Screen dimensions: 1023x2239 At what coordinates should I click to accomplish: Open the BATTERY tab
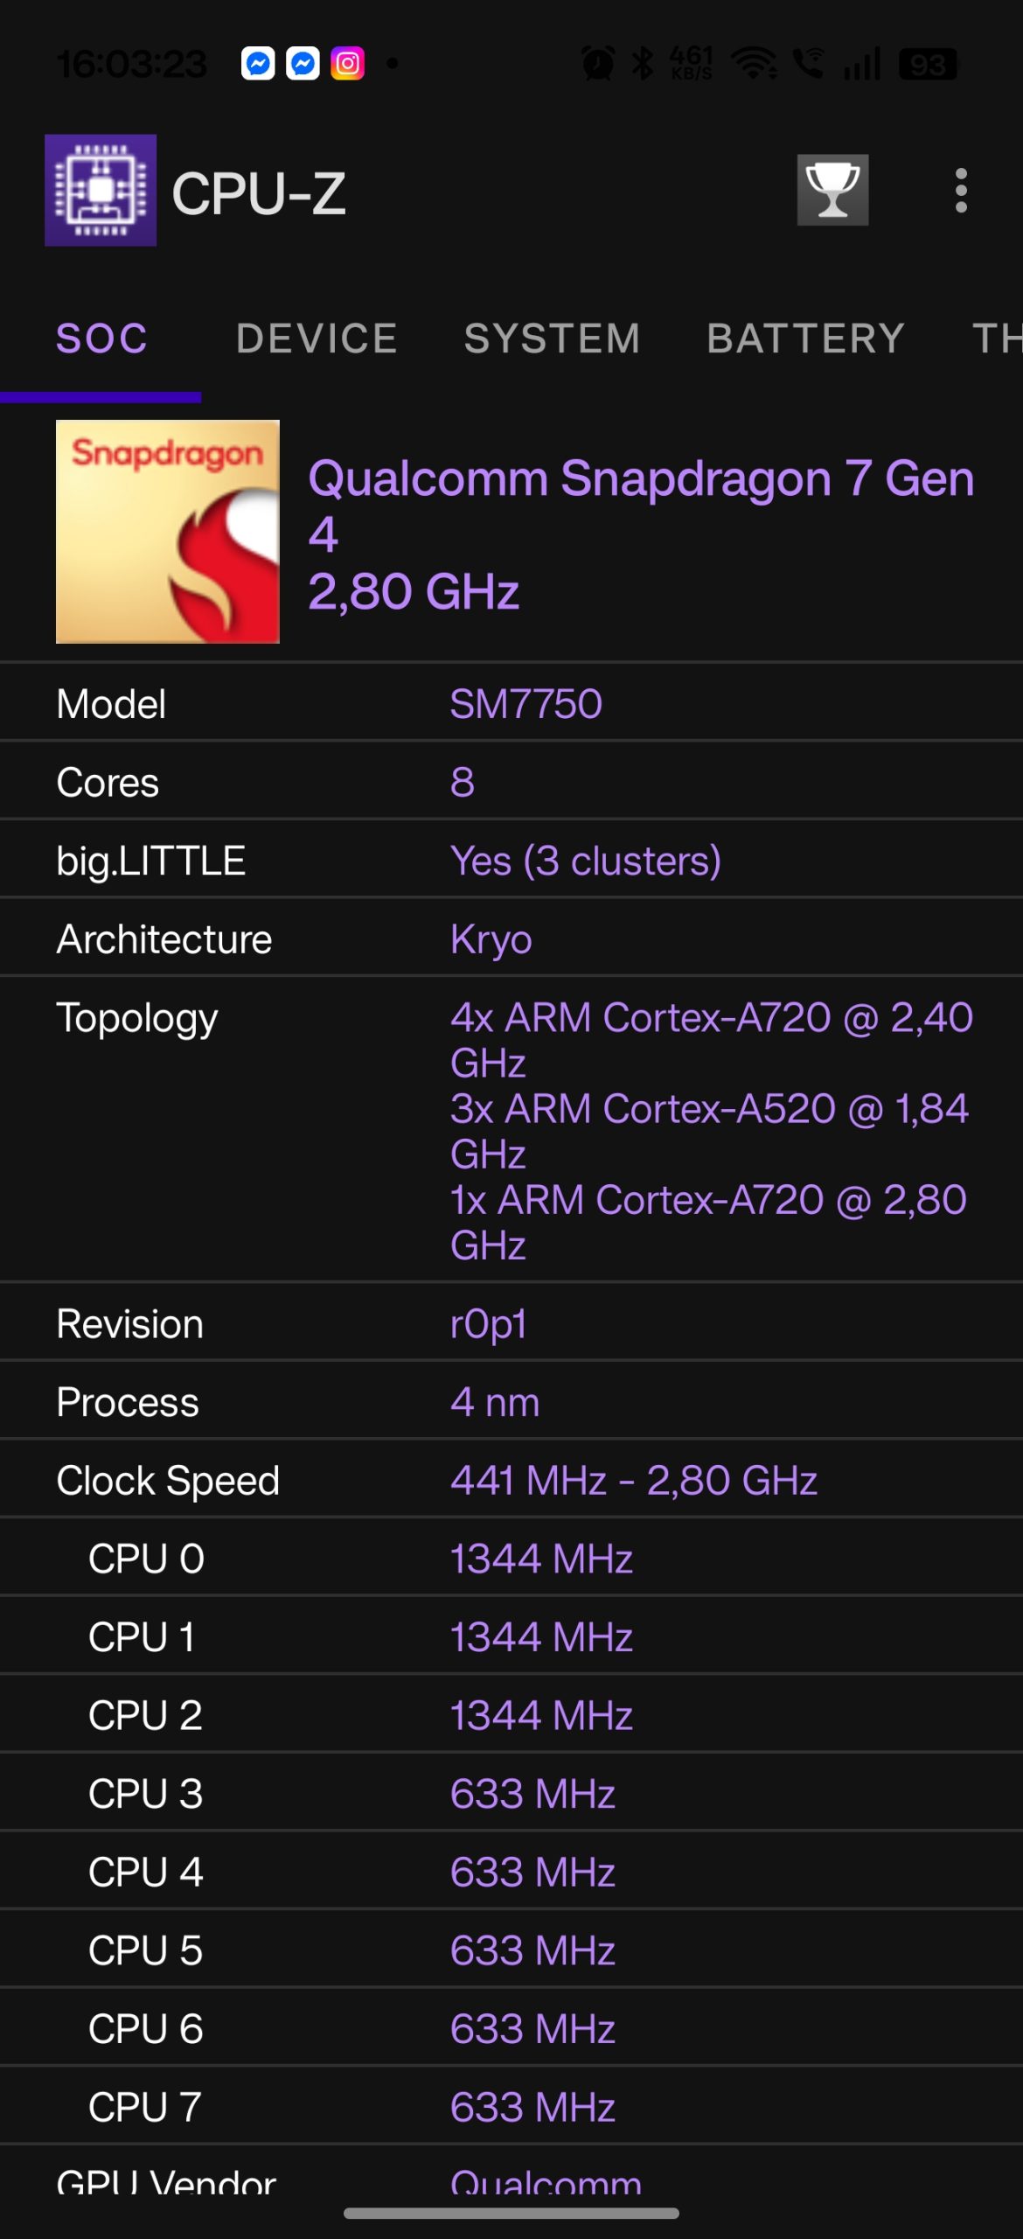[x=805, y=339]
